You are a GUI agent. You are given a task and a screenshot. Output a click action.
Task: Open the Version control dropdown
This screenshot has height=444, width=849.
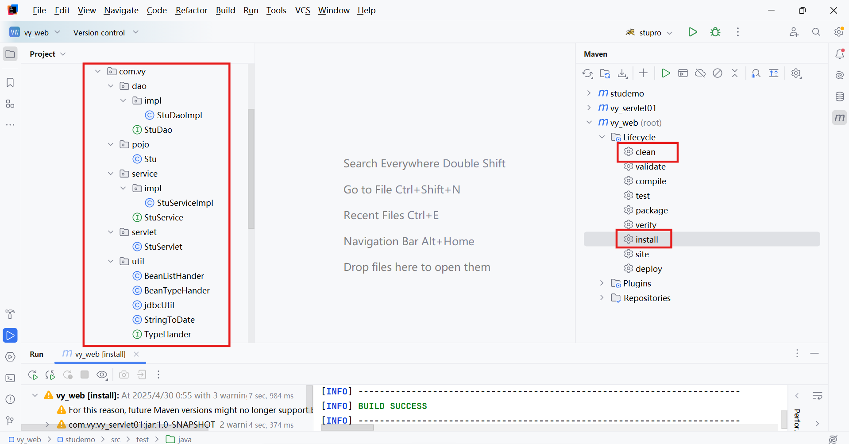106,32
